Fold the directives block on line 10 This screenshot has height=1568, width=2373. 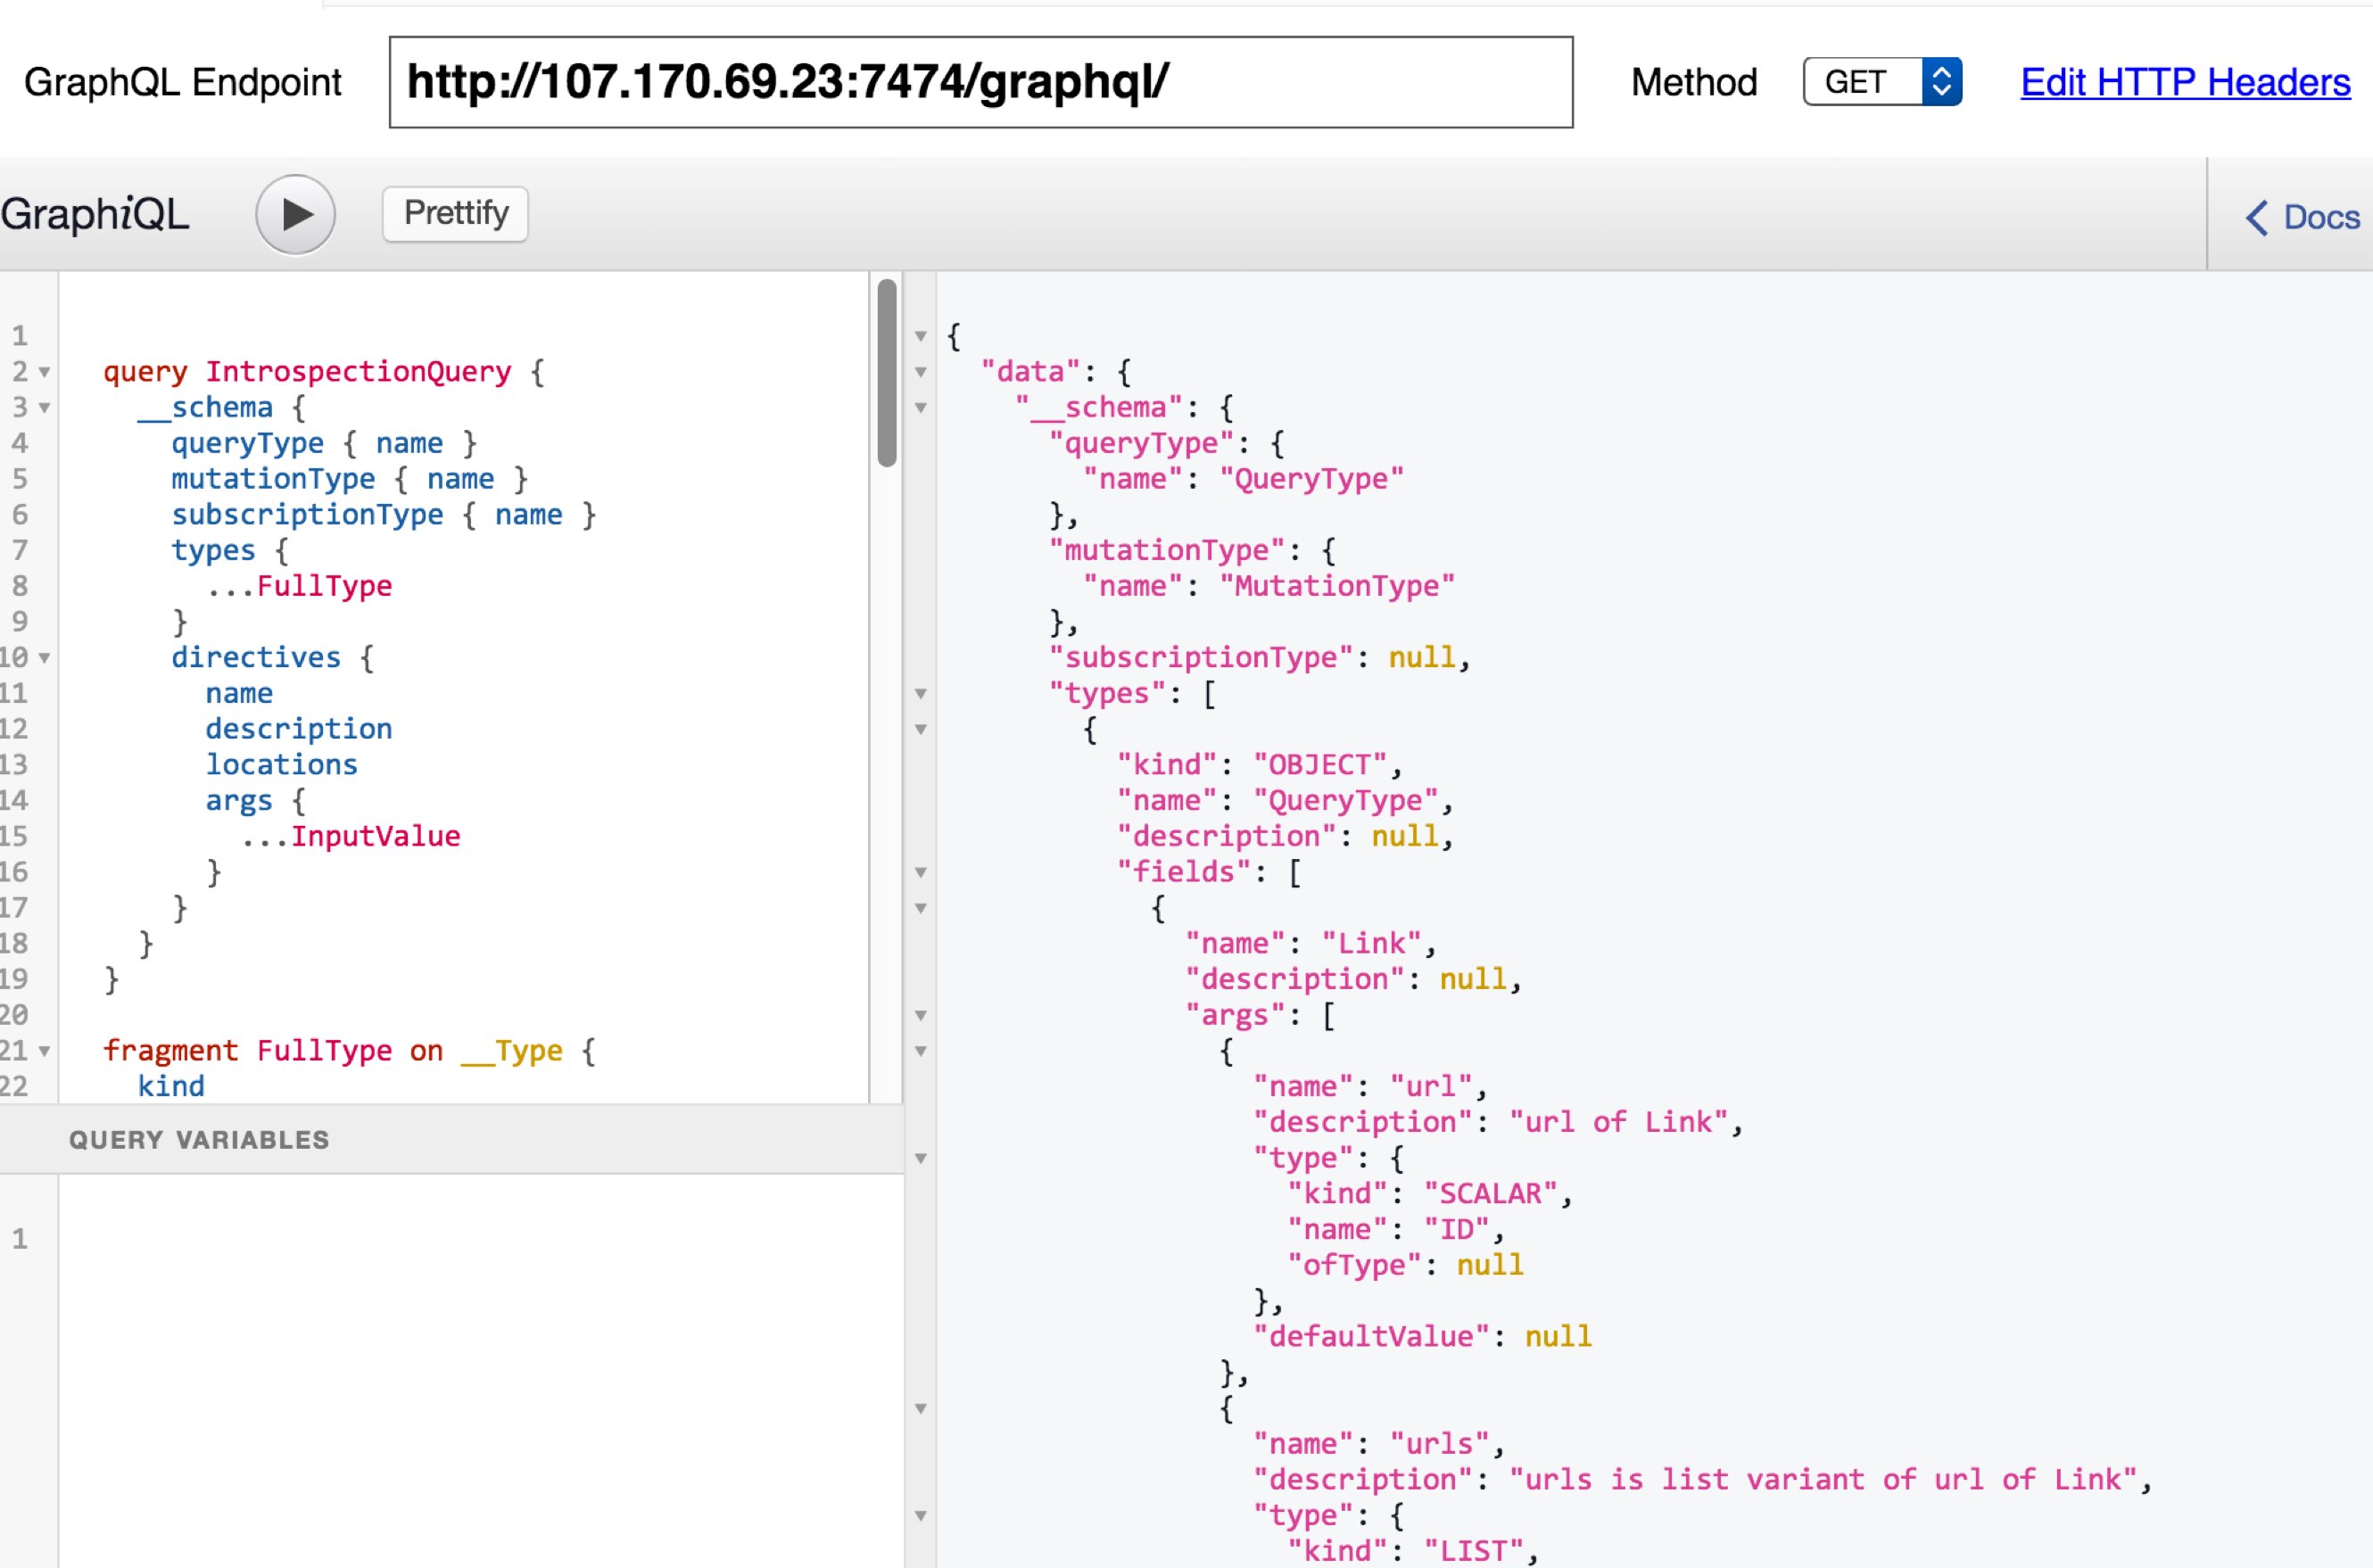[x=44, y=658]
